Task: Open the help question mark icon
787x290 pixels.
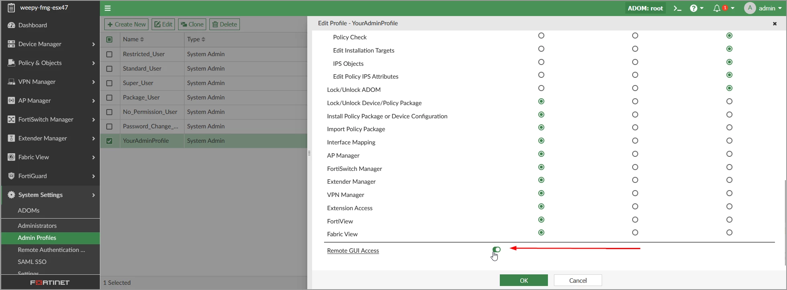Action: coord(694,8)
